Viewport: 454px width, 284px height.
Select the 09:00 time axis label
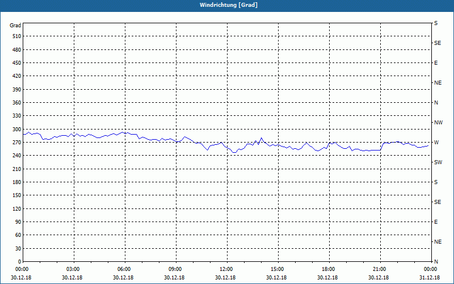tap(176, 269)
